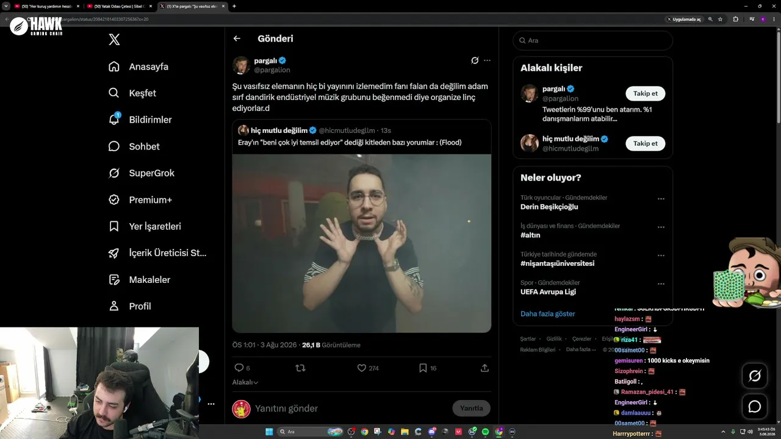Open Bildirimler bell icon
The height and width of the screenshot is (439, 781).
(x=114, y=120)
